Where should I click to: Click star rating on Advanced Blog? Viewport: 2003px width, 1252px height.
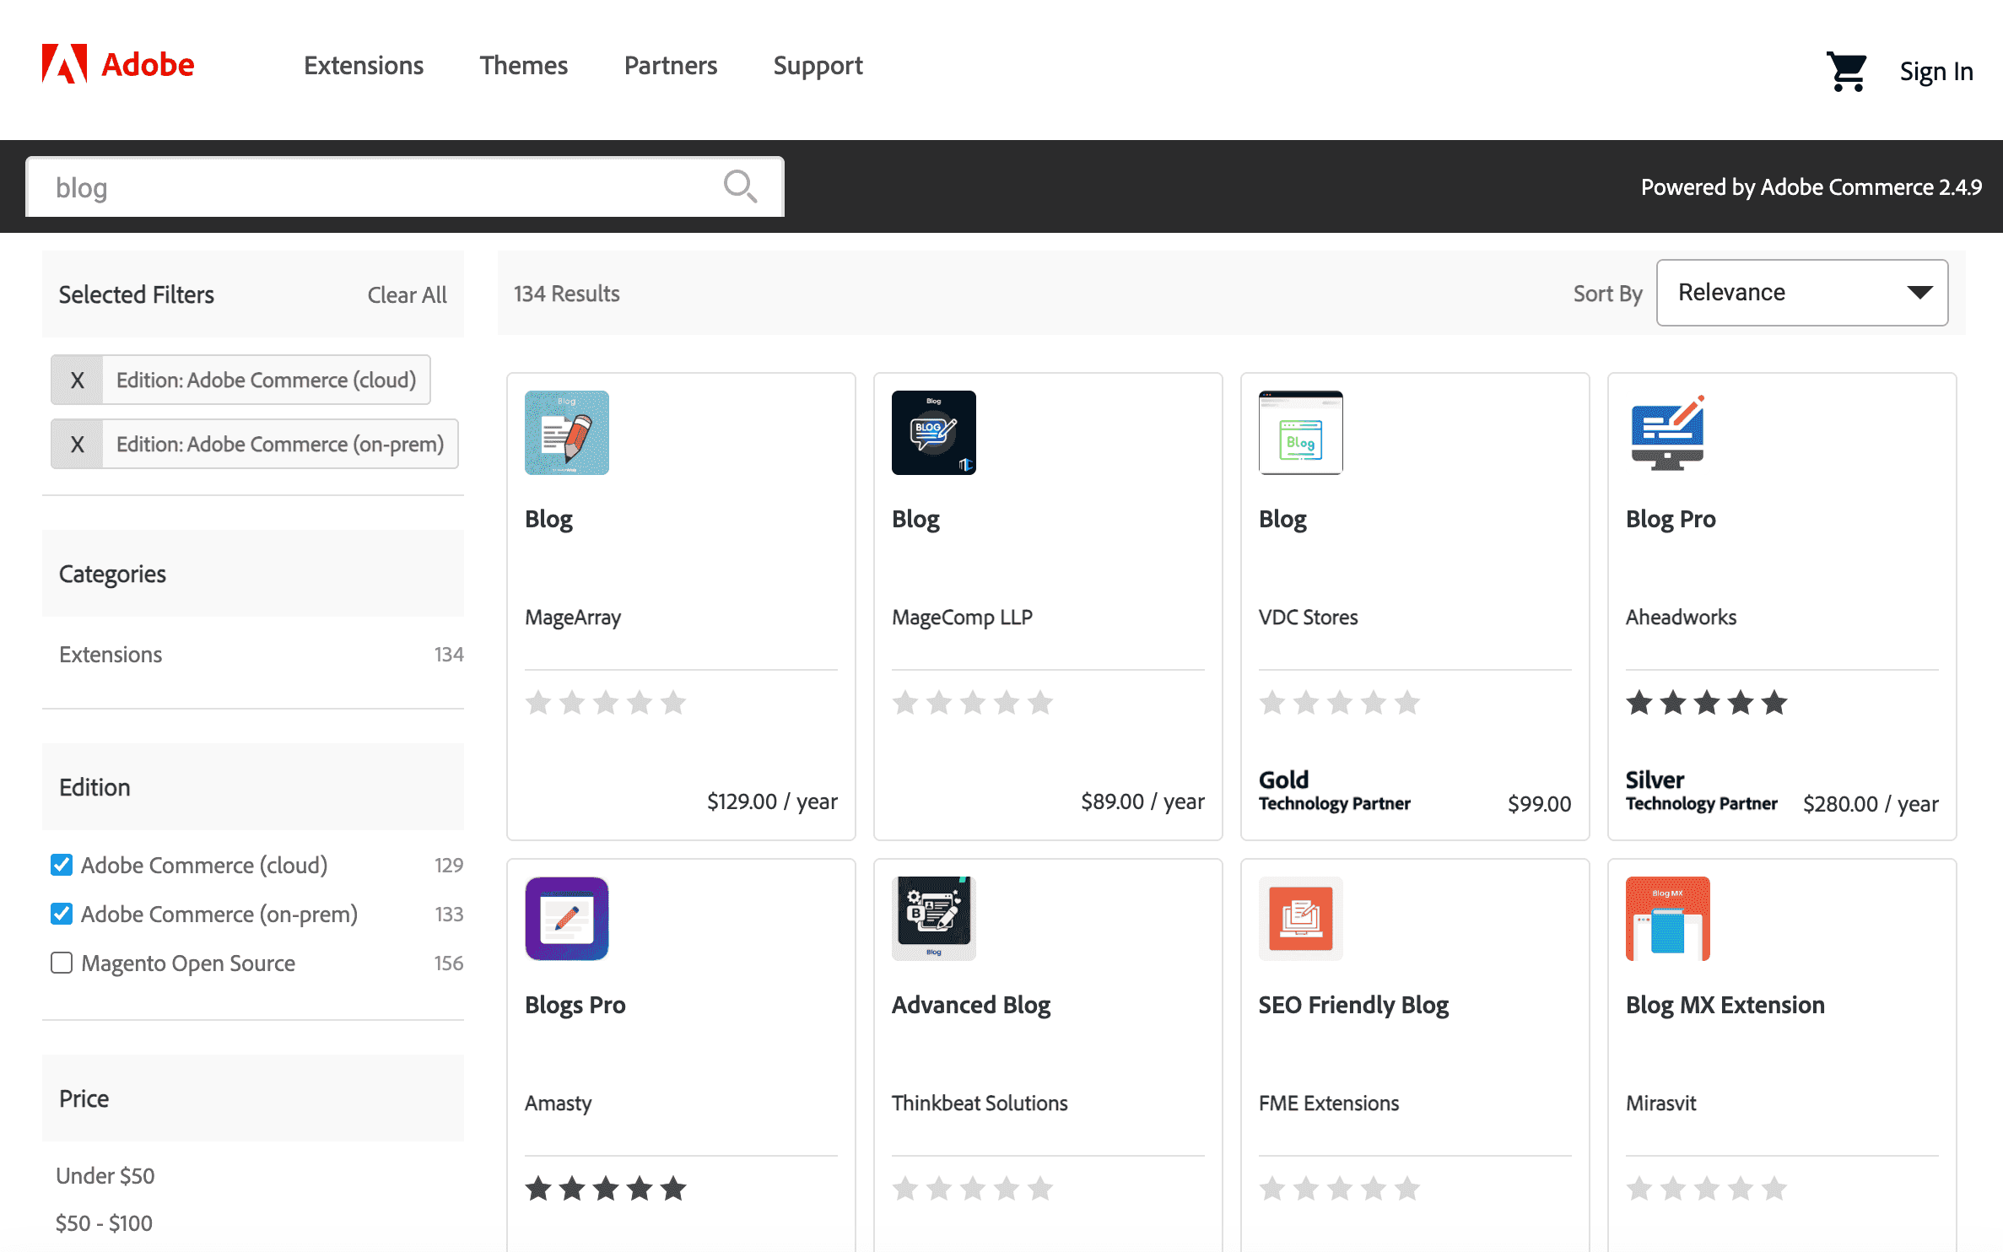tap(973, 1188)
